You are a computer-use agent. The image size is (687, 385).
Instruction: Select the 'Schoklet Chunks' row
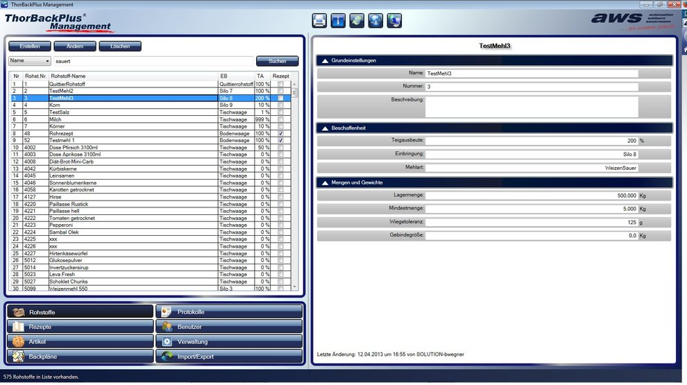[x=151, y=282]
